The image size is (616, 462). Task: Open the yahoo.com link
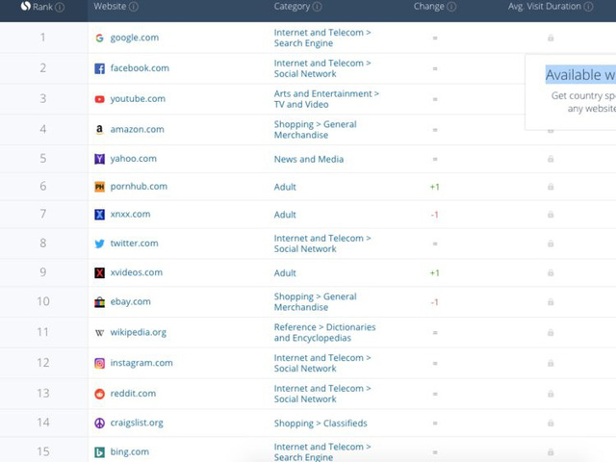[x=133, y=159]
